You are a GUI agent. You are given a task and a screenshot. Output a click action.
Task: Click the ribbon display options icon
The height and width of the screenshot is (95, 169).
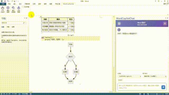158,1
